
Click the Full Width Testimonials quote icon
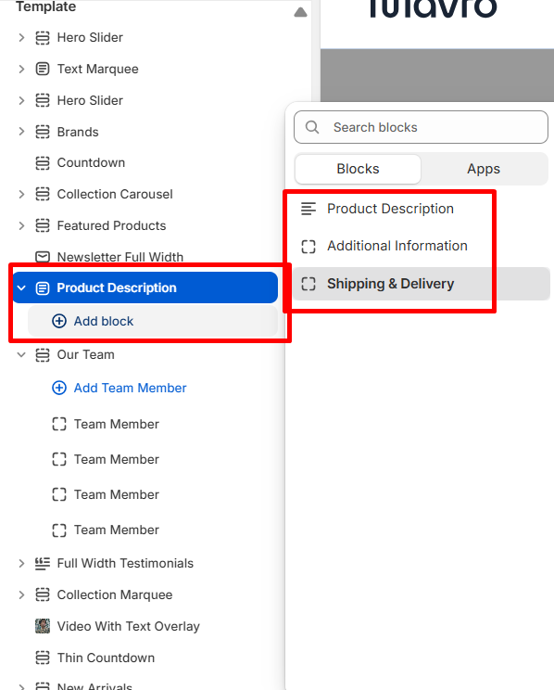(x=43, y=563)
